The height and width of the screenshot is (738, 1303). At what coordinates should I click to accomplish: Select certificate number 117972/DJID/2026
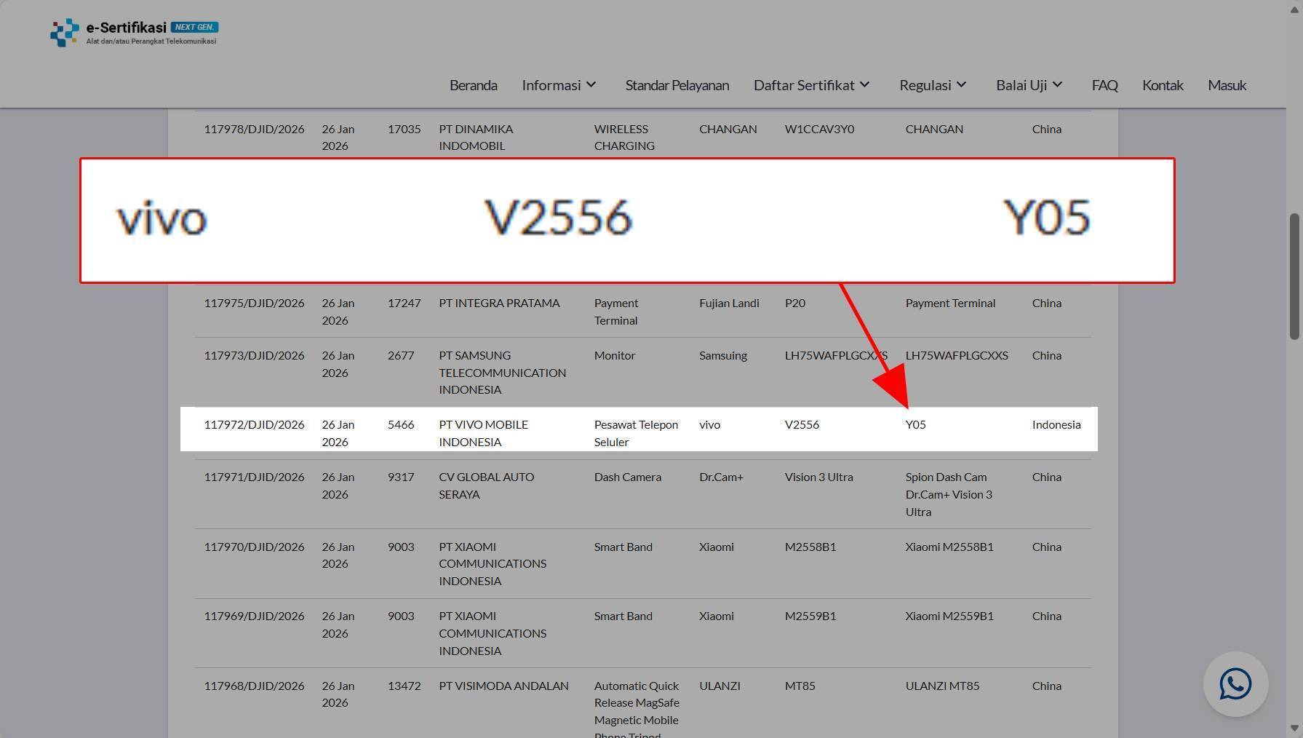254,424
